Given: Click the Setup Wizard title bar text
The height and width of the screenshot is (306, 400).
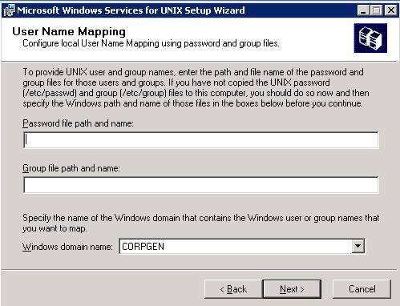Looking at the screenshot, I should click(x=131, y=10).
